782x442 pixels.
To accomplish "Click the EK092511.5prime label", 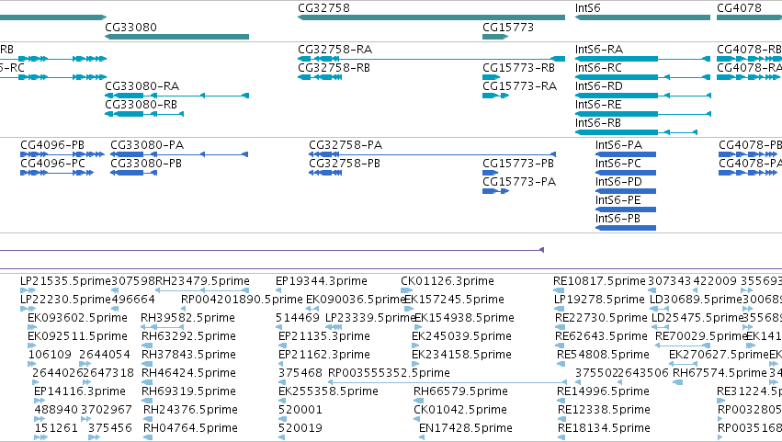I will (77, 336).
